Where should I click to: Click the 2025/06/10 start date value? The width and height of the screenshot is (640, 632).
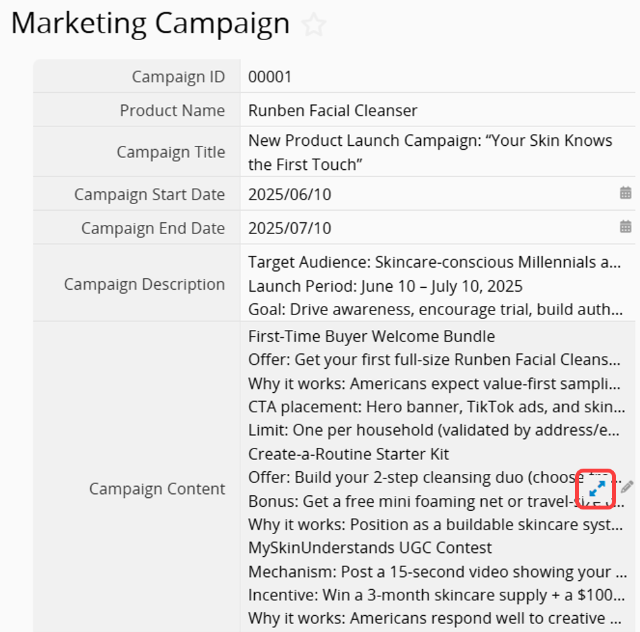(289, 194)
